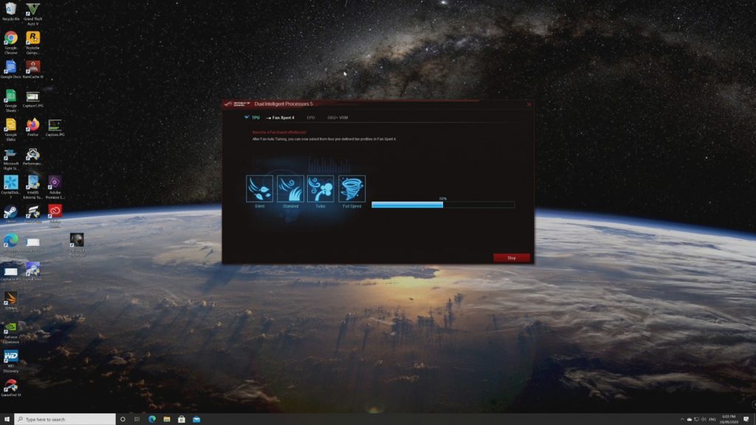Click the Republic of Gamers logo

[x=237, y=103]
